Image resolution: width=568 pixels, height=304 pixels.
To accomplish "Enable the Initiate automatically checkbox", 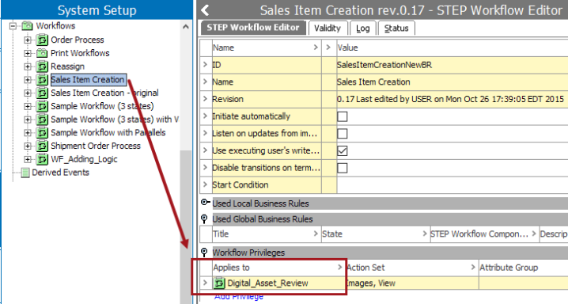I will click(x=342, y=116).
